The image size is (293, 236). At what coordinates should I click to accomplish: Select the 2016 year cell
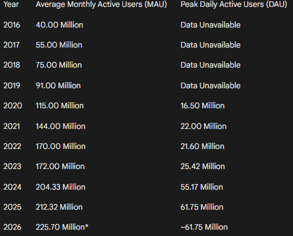[x=12, y=25]
